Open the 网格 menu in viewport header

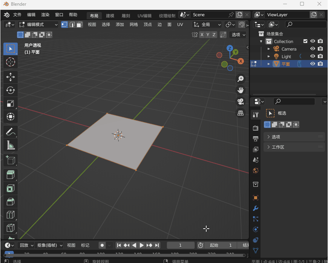(x=134, y=25)
